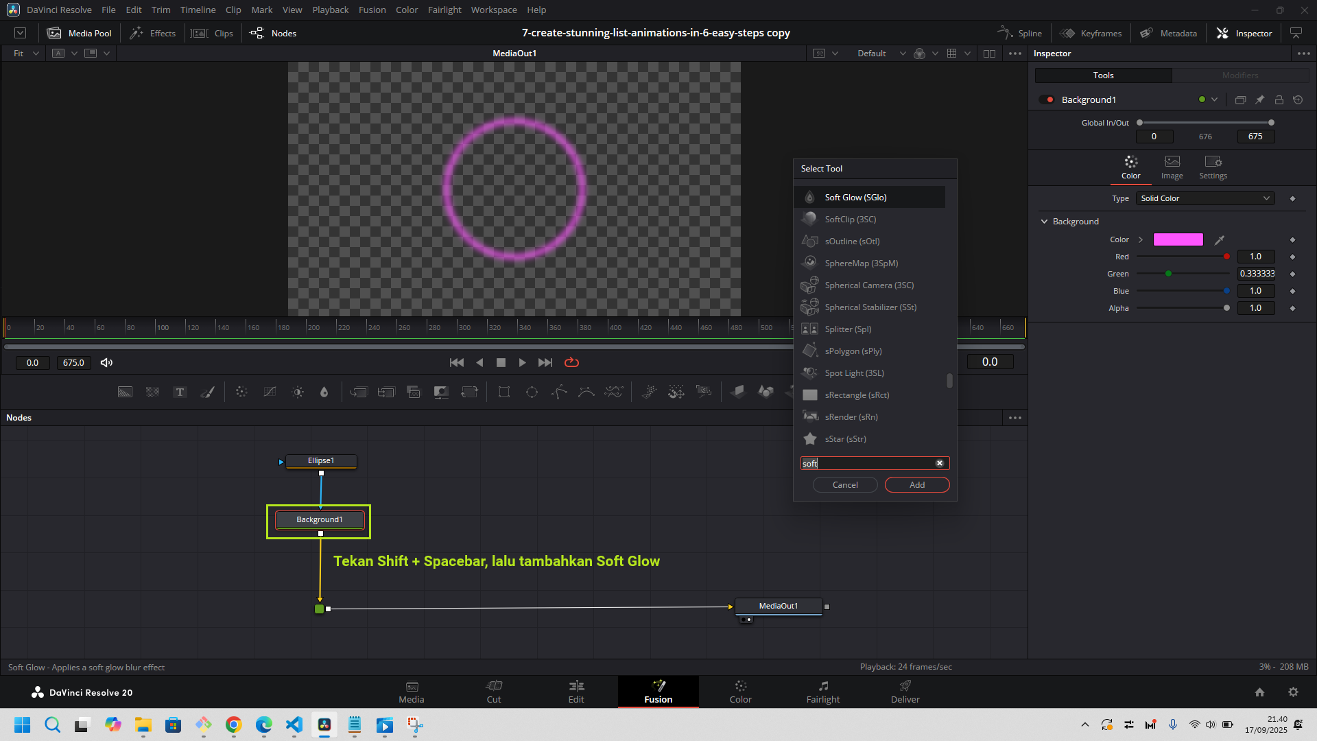The width and height of the screenshot is (1317, 741).
Task: Add Rectangle mask tool from toolbar
Action: click(x=504, y=392)
